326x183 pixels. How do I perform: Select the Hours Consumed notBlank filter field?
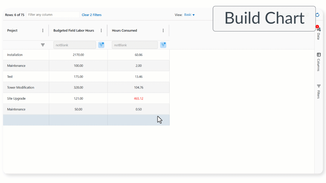[135, 45]
